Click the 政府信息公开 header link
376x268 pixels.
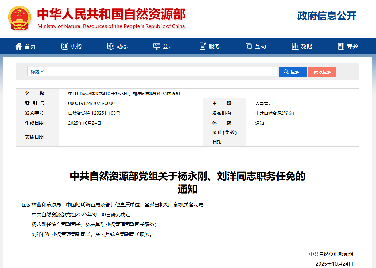tap(327, 16)
